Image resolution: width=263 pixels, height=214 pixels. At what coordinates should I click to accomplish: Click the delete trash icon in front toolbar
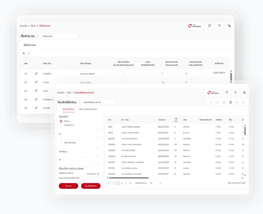coord(224,102)
